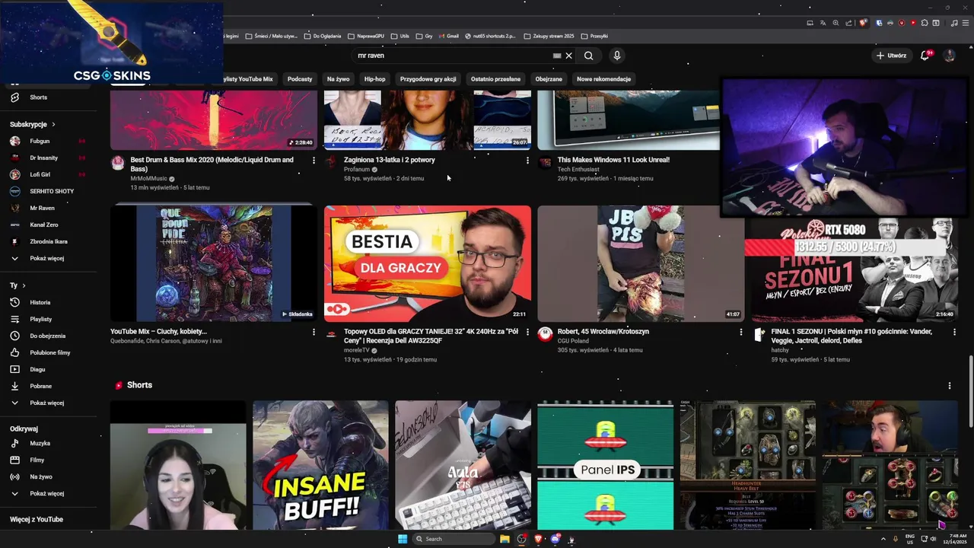
Task: Select the Nowe rekomendacje chip
Action: (x=604, y=79)
